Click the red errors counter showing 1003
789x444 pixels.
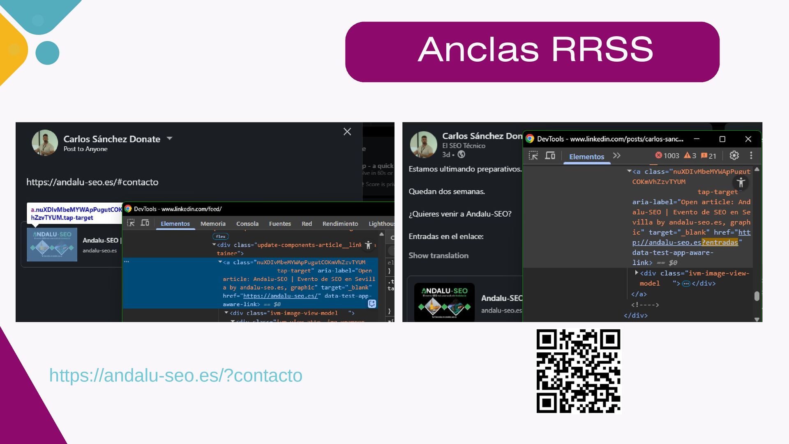(x=667, y=156)
